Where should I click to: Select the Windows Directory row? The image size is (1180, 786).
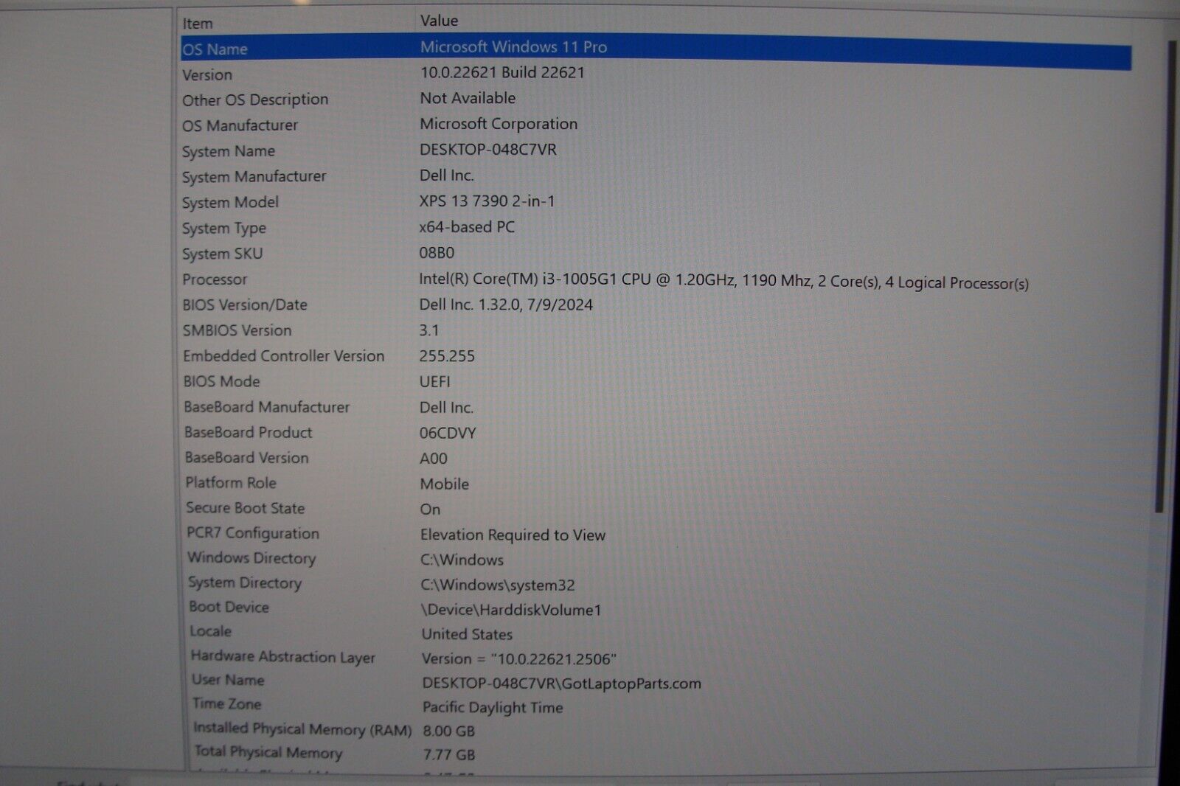[251, 558]
